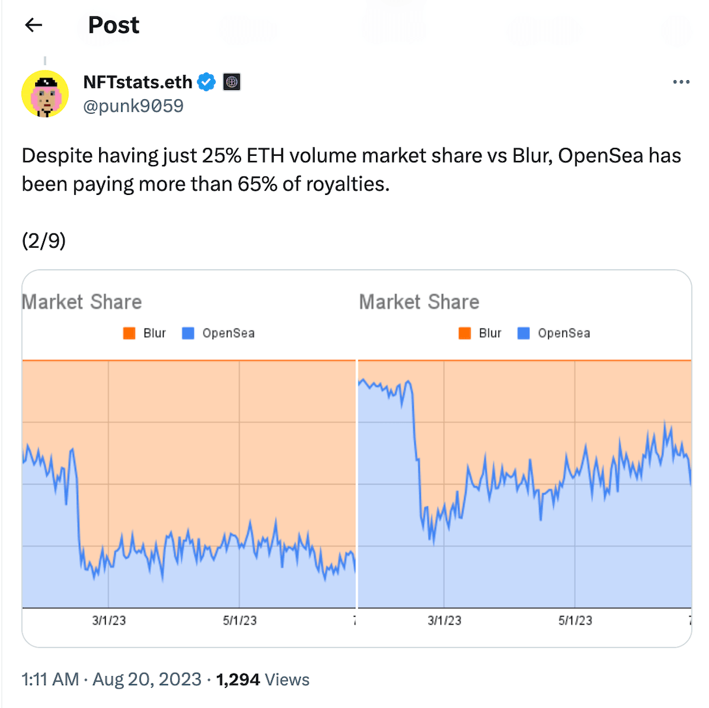The height and width of the screenshot is (708, 709).
Task: Click the blue OpenSea swatch in right chart
Action: point(523,333)
